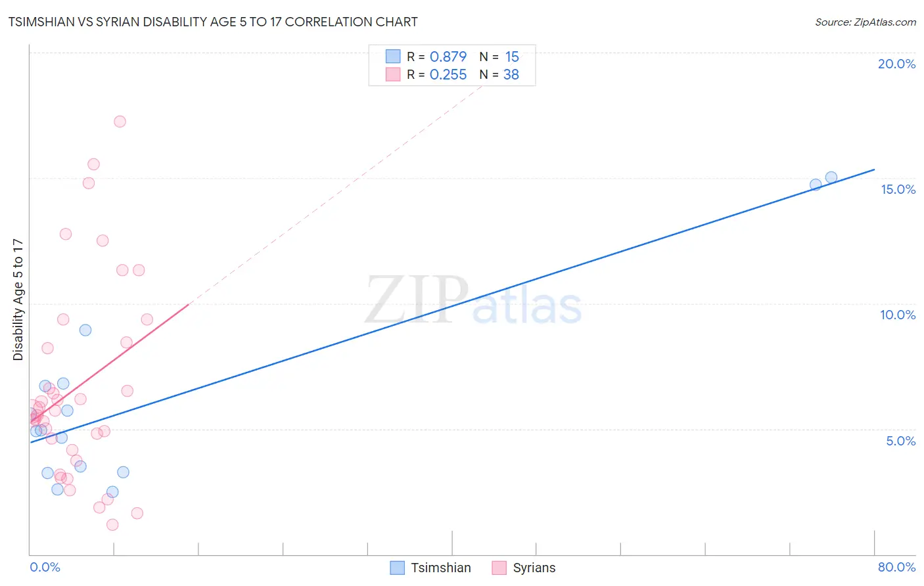Viewport: 924px width, 586px height.
Task: Click the highest pink Syrian data point near 17%
Action: pyautogui.click(x=120, y=122)
